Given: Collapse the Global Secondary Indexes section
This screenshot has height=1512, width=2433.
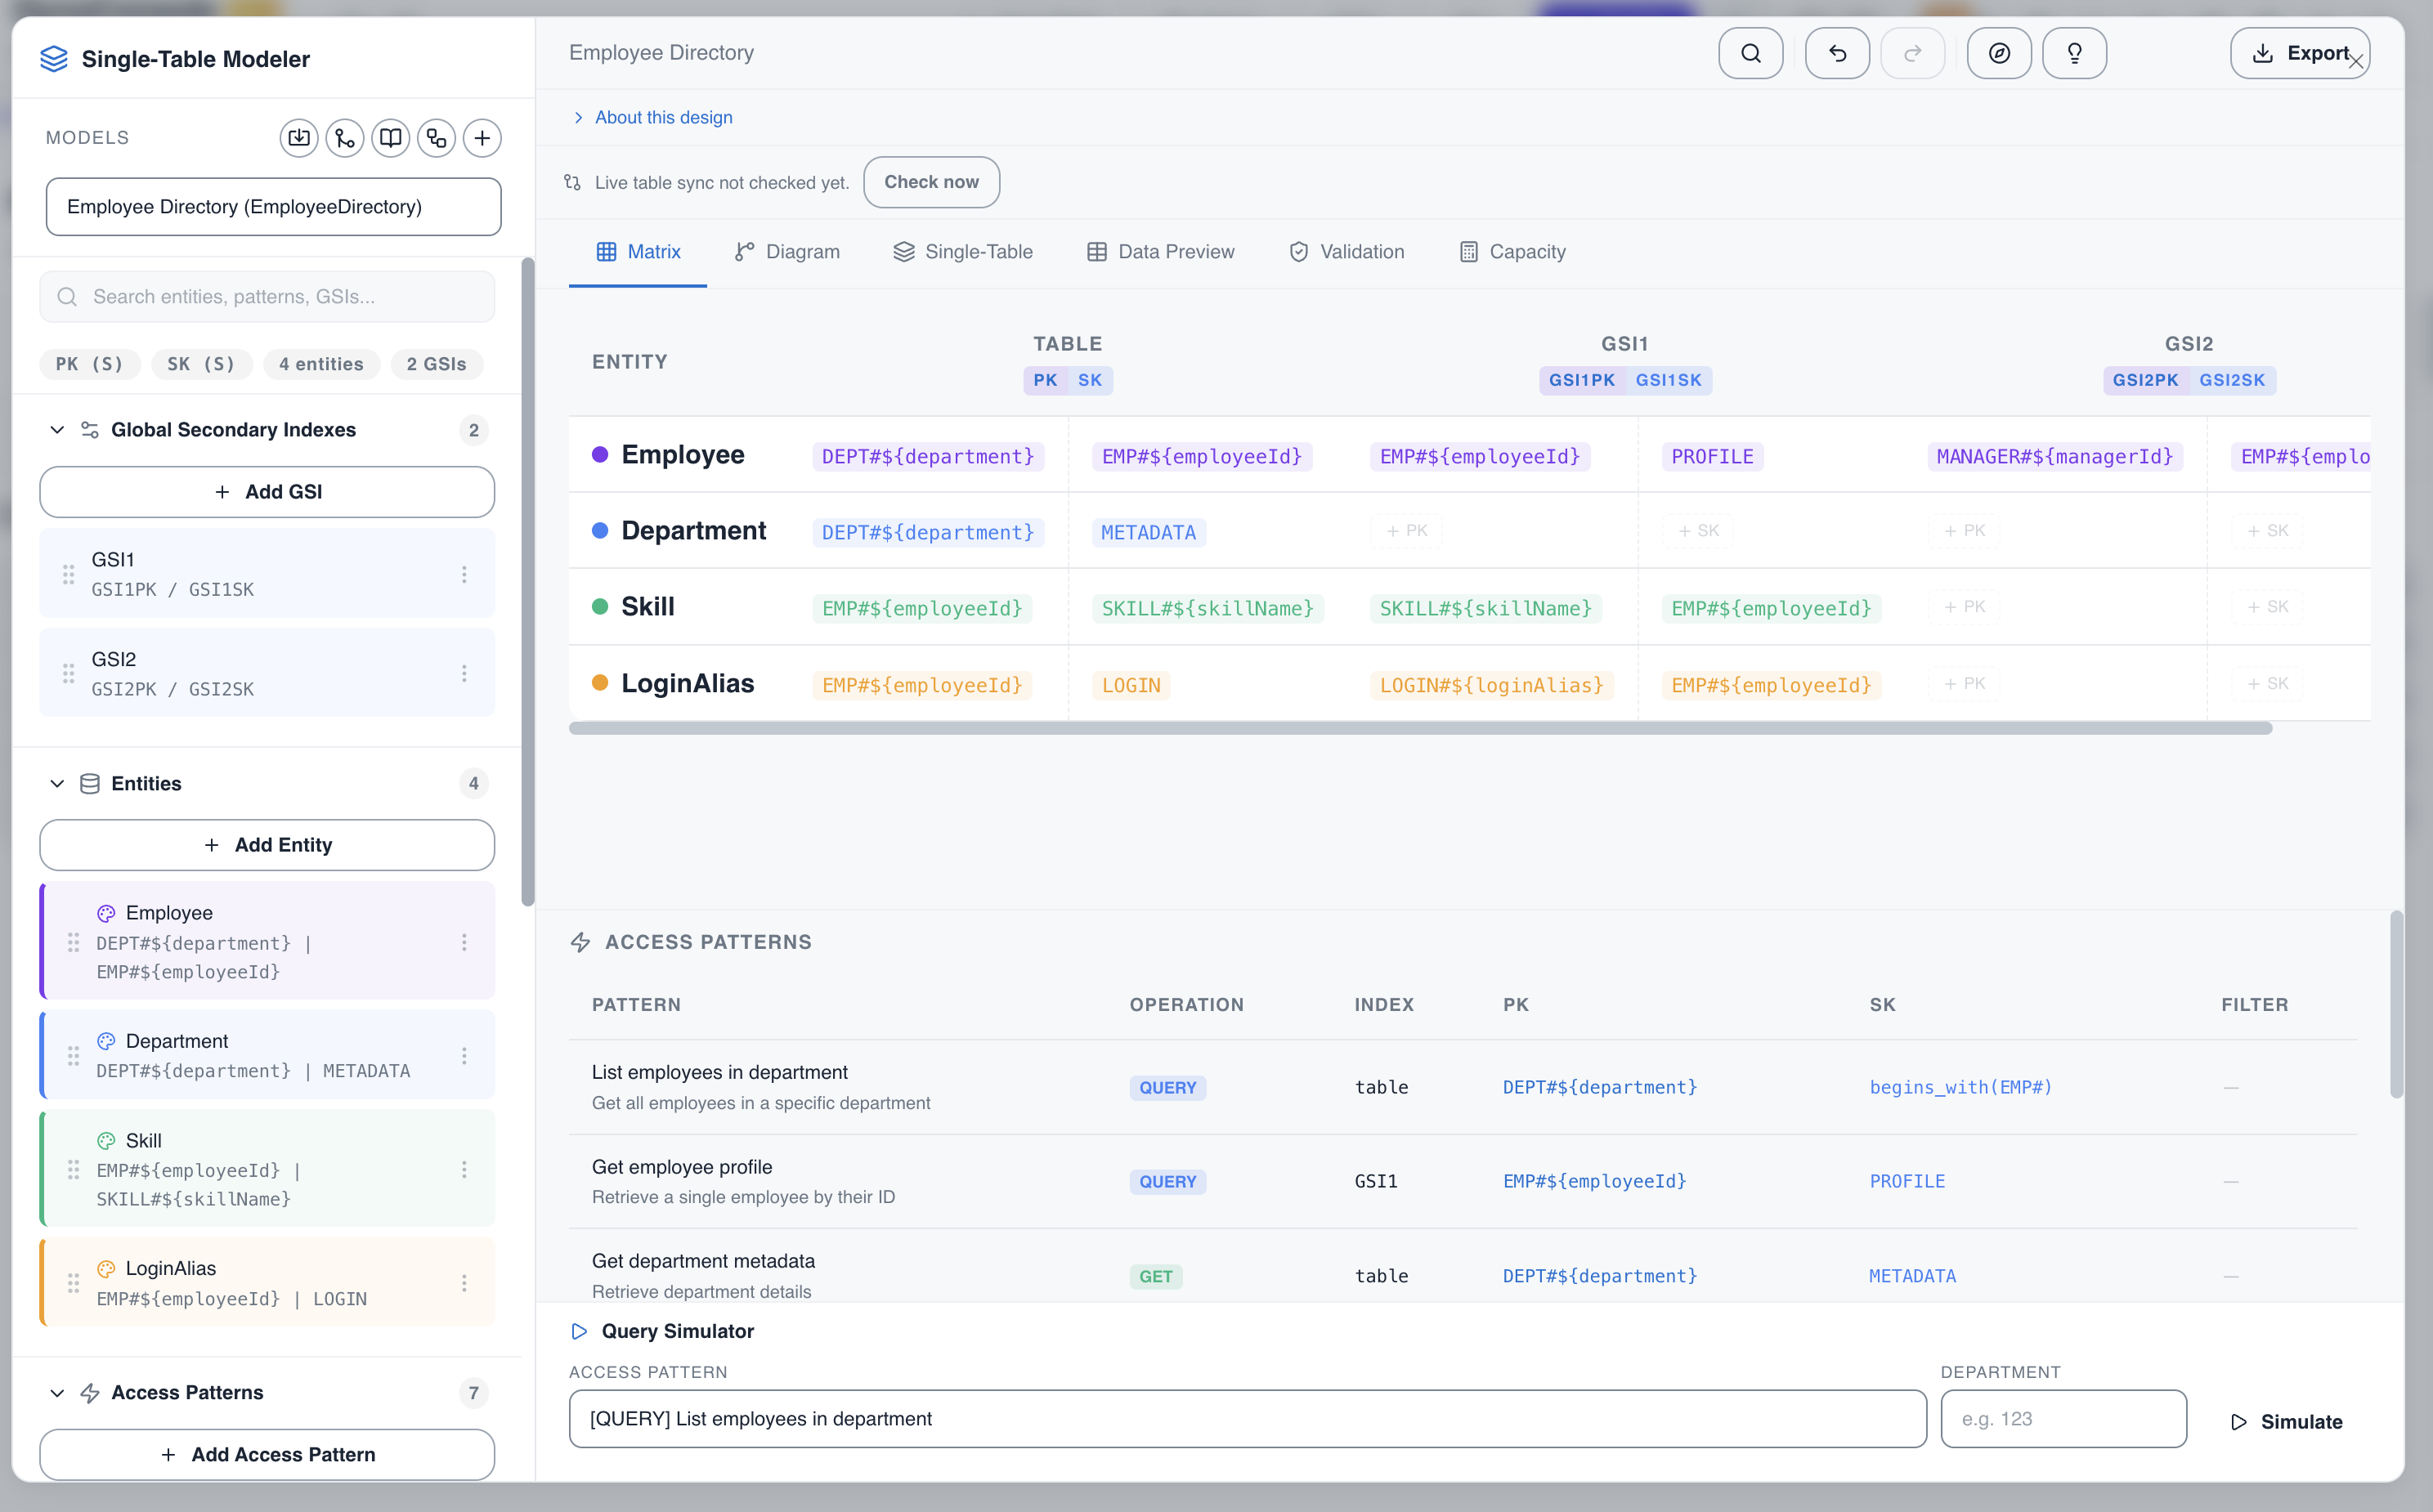Looking at the screenshot, I should 57,430.
